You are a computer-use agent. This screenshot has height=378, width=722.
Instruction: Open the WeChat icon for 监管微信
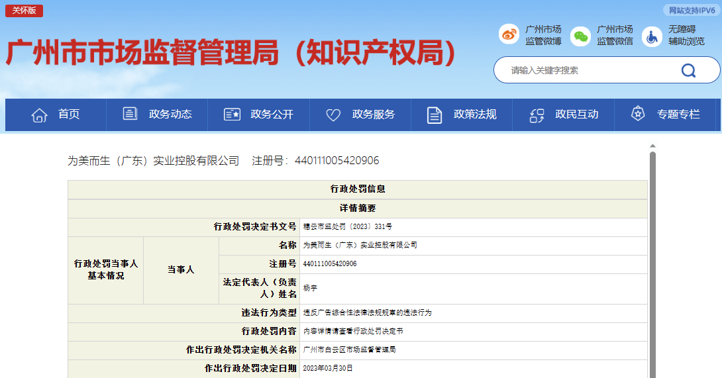580,36
